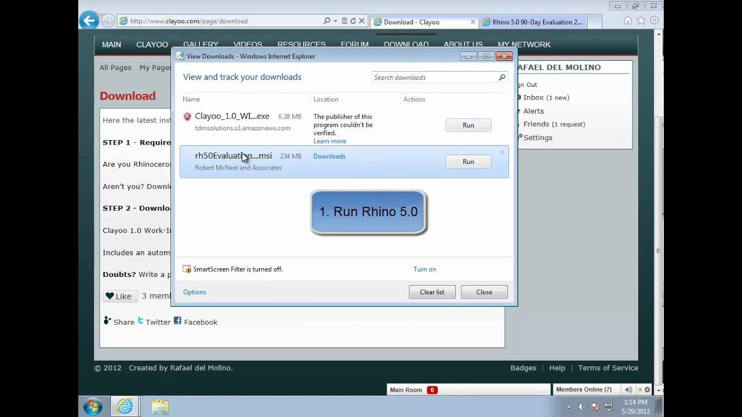Viewport: 742px width, 417px height.
Task: Click the Actions column header
Action: click(x=414, y=100)
